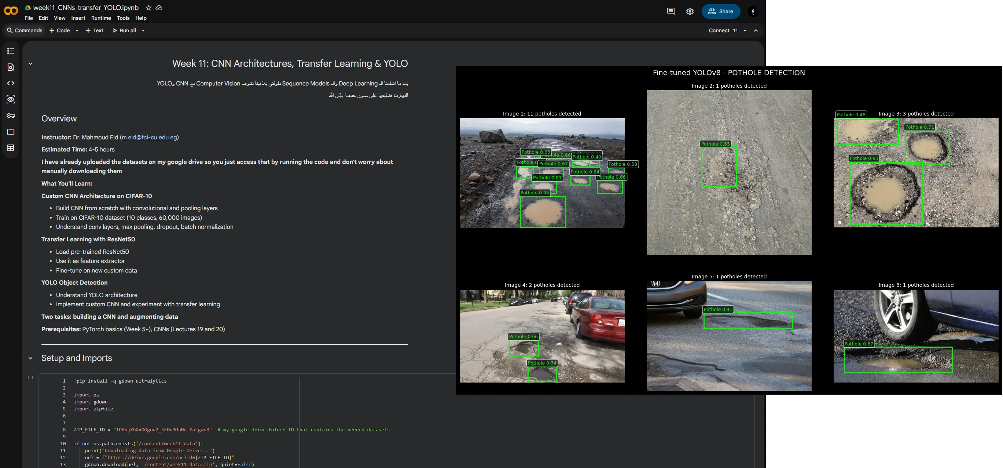Run the pip install code cell

(x=30, y=378)
